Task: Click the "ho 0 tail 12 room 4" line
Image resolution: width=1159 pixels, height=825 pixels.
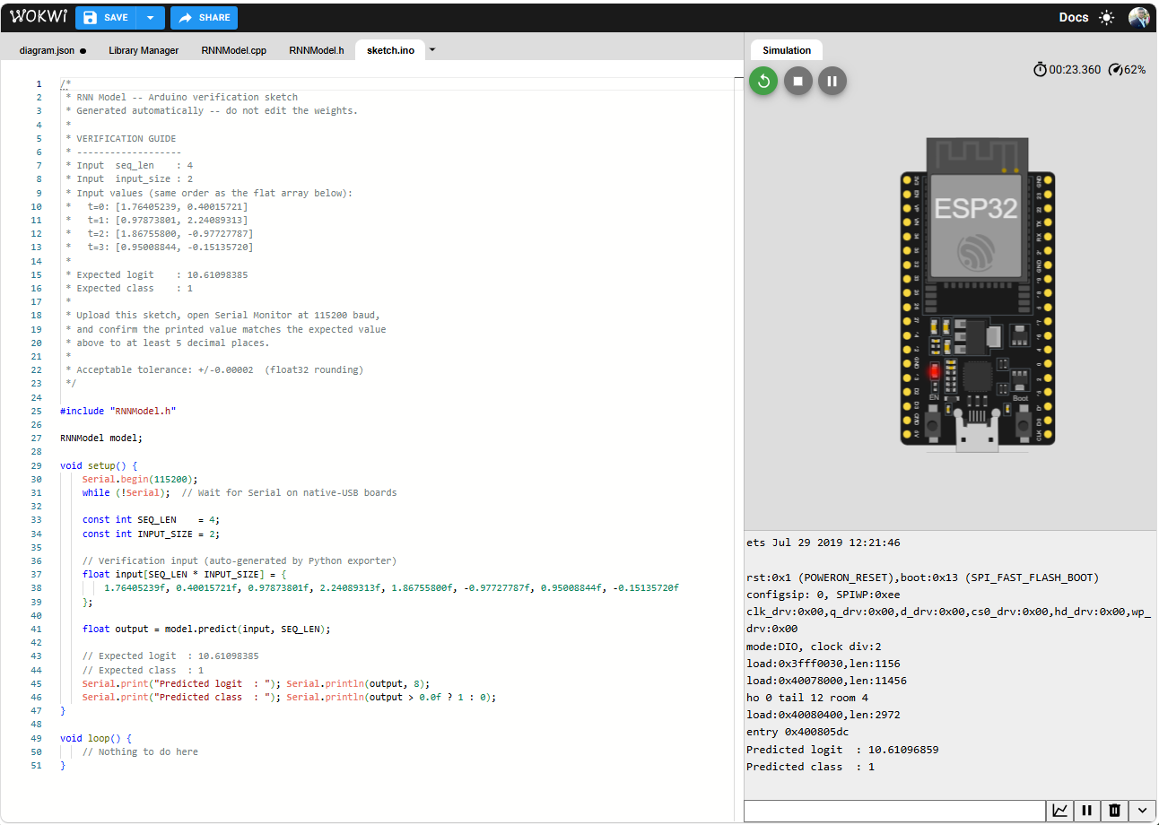Action: coord(807,698)
